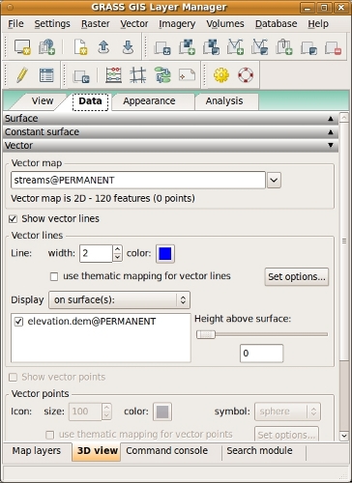The width and height of the screenshot is (352, 483).
Task: Click the Add vector map layer icon
Action: click(235, 47)
